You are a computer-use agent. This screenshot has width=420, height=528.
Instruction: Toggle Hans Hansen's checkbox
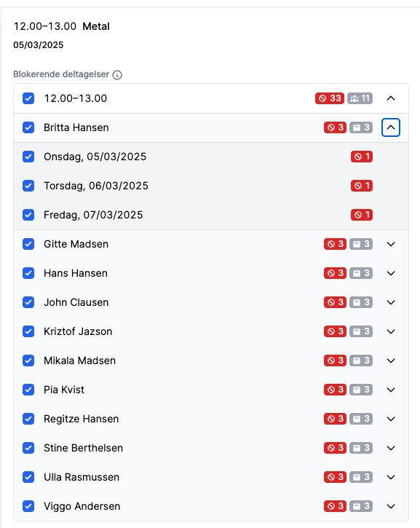click(28, 273)
